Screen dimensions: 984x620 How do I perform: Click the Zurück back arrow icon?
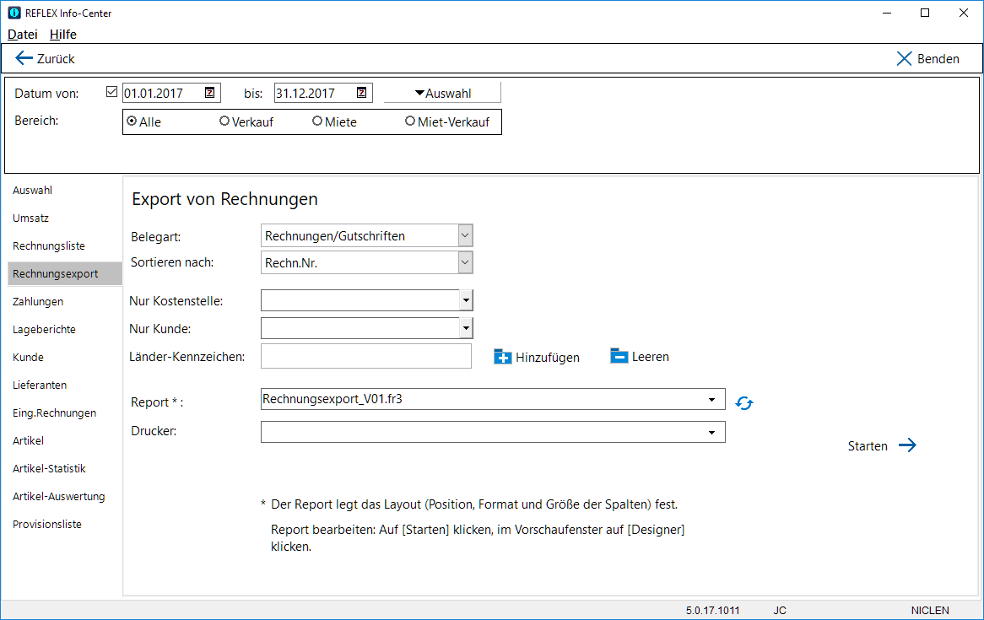[24, 58]
